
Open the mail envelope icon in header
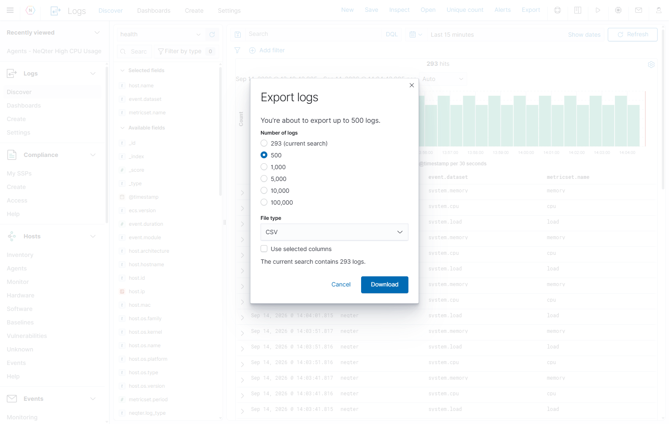pyautogui.click(x=639, y=10)
